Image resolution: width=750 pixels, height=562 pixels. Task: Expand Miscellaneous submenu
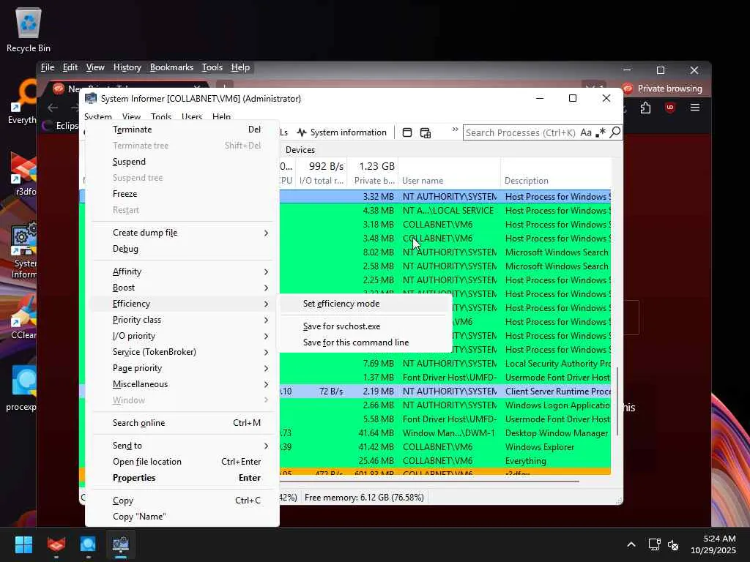tap(182, 384)
